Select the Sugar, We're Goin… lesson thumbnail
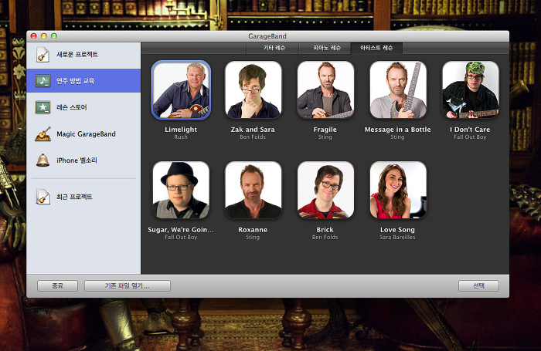This screenshot has width=541, height=351. pos(181,190)
